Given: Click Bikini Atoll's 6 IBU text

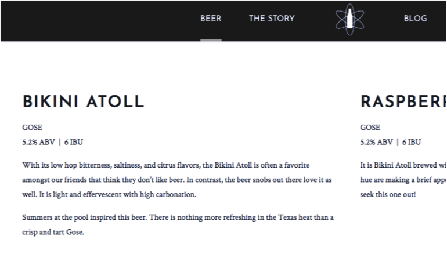Looking at the screenshot, I should tap(74, 142).
